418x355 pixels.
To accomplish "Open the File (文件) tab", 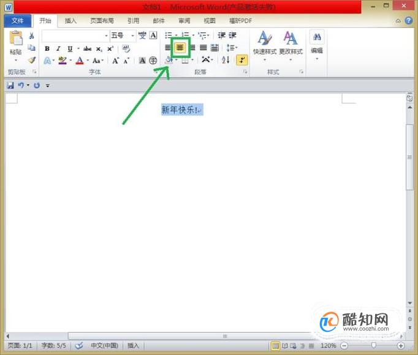I will point(18,21).
